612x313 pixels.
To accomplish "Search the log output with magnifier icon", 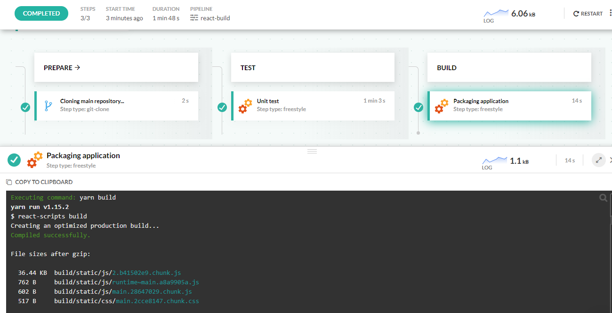I will coord(603,198).
